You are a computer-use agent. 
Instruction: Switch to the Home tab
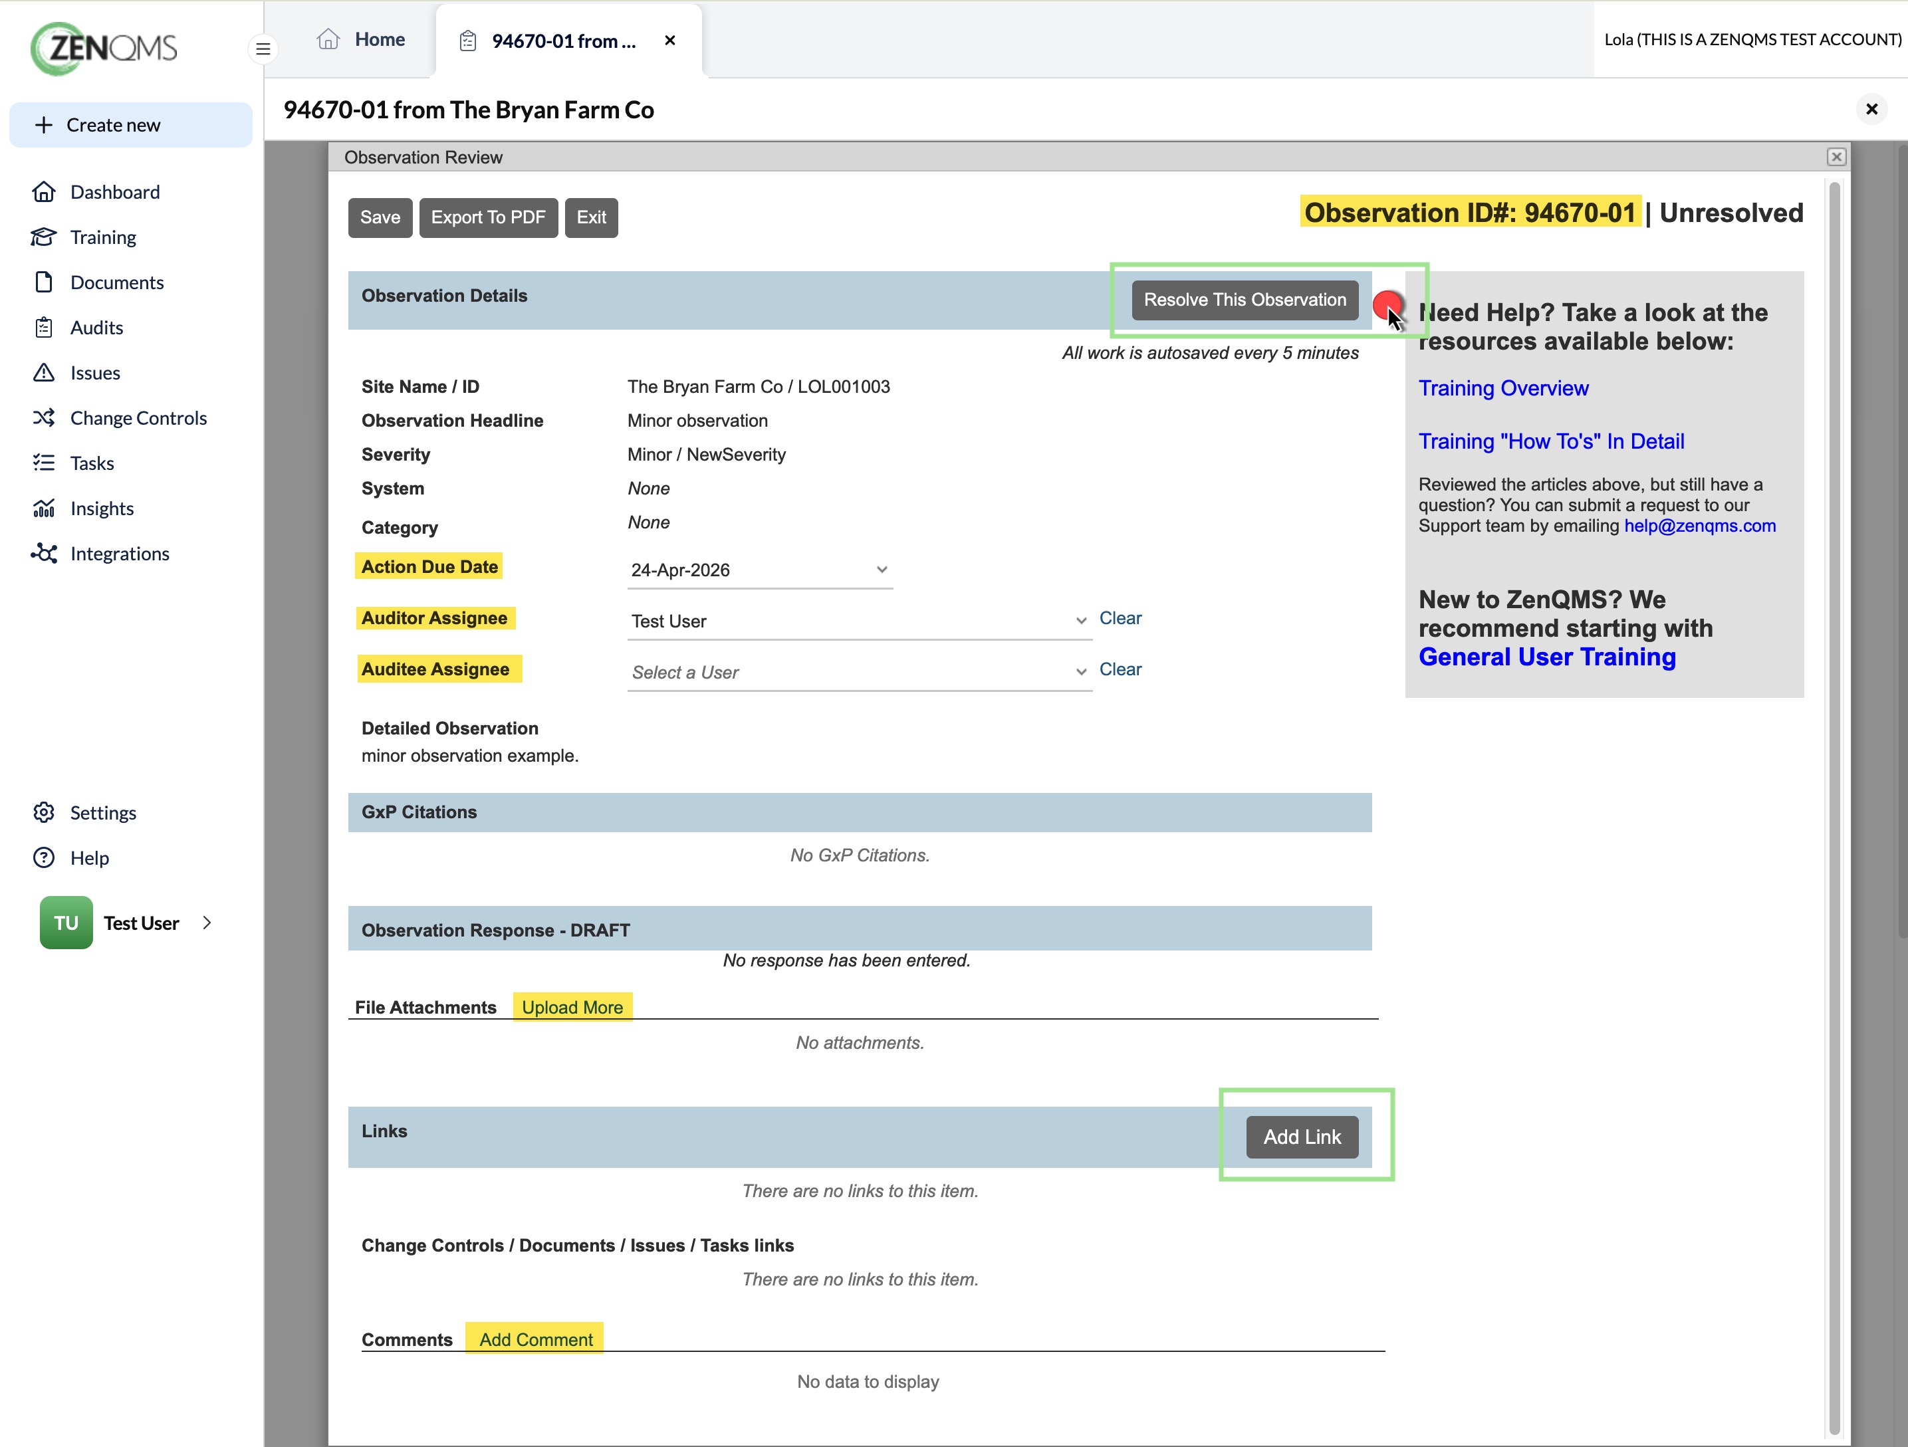pyautogui.click(x=360, y=40)
